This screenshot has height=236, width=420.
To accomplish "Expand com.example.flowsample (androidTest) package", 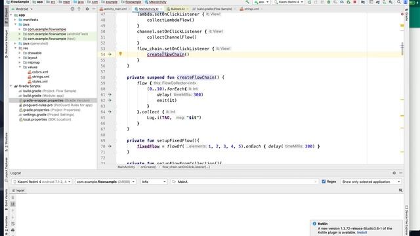I will click(20, 34).
